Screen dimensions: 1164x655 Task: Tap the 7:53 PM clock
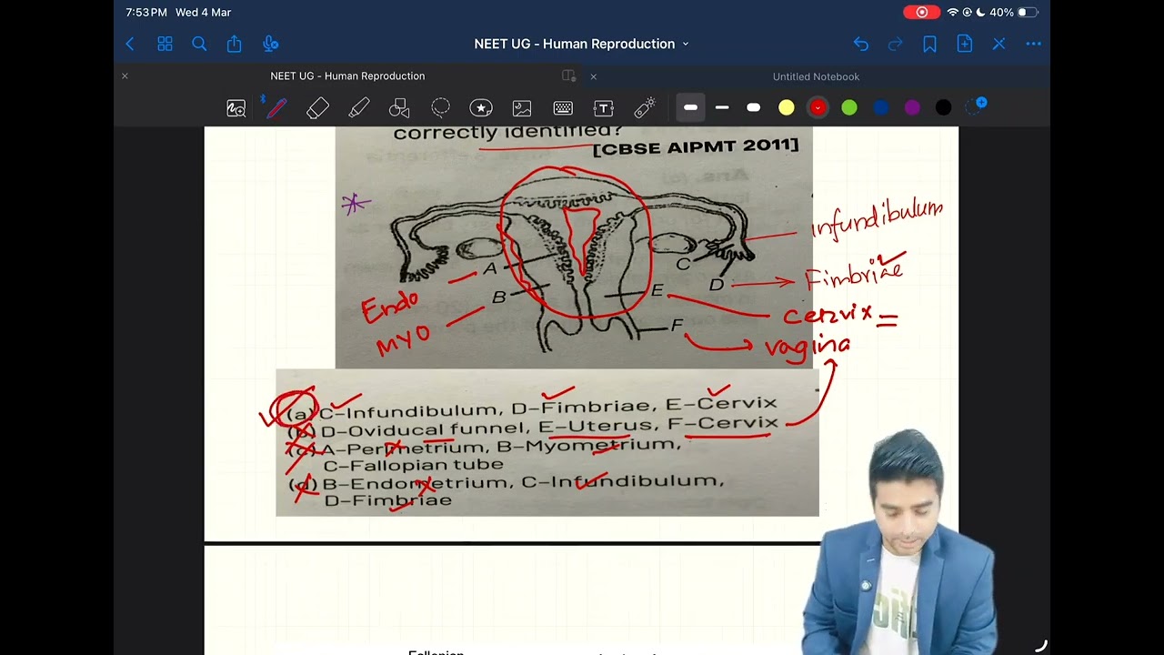click(146, 12)
